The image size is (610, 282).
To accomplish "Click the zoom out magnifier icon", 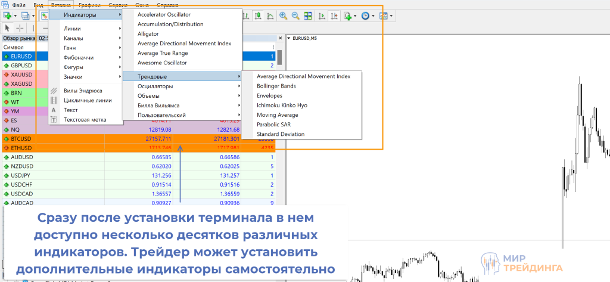I will tap(295, 16).
